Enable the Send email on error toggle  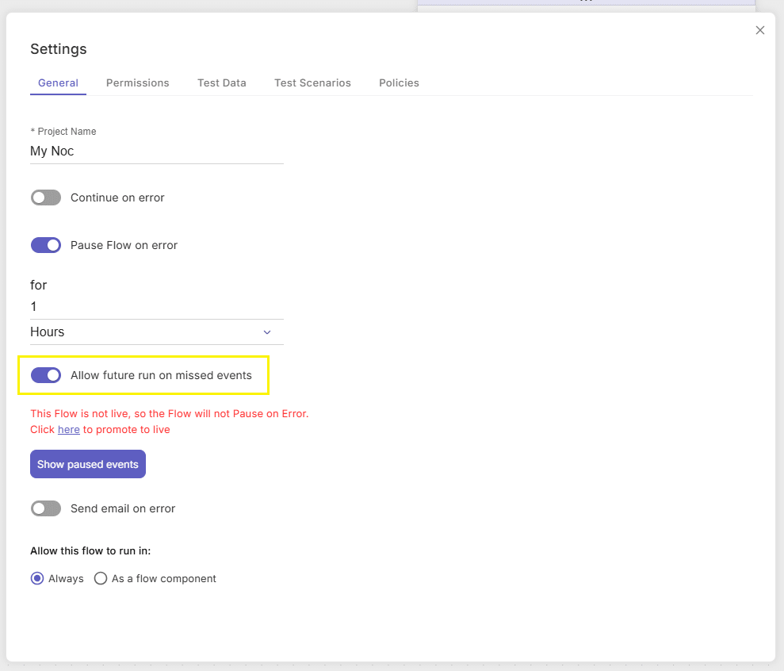point(46,508)
